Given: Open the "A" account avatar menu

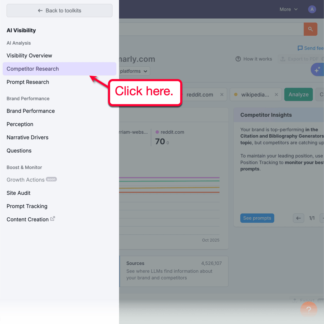Looking at the screenshot, I should pyautogui.click(x=312, y=9).
